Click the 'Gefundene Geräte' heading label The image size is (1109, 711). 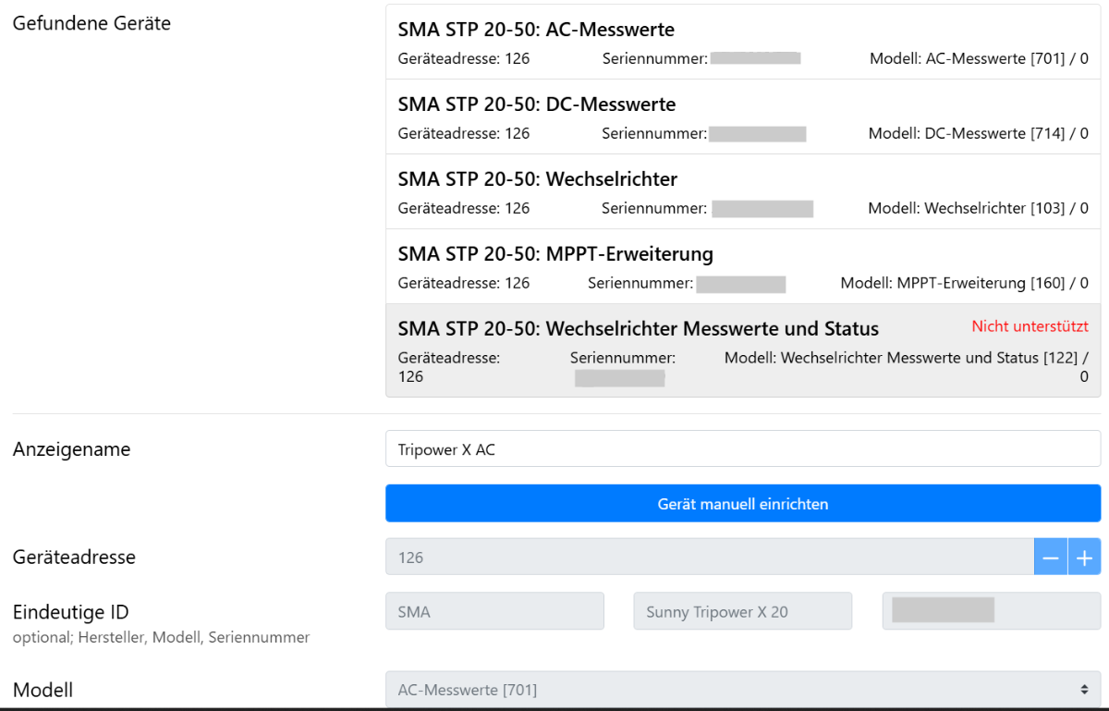pos(91,24)
